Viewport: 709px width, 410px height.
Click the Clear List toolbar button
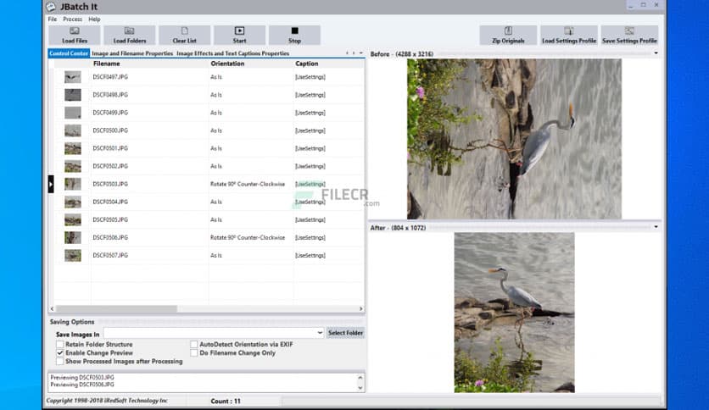pos(185,36)
